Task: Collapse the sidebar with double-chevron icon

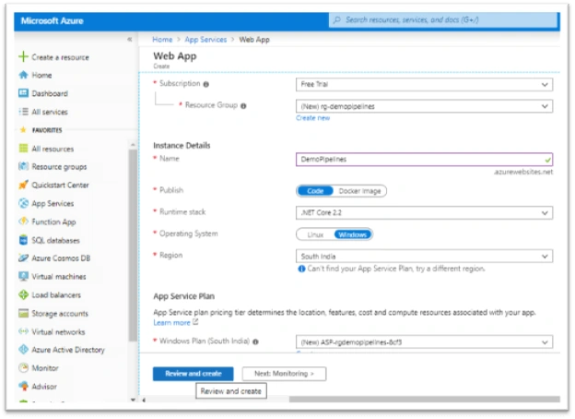Action: (x=129, y=40)
